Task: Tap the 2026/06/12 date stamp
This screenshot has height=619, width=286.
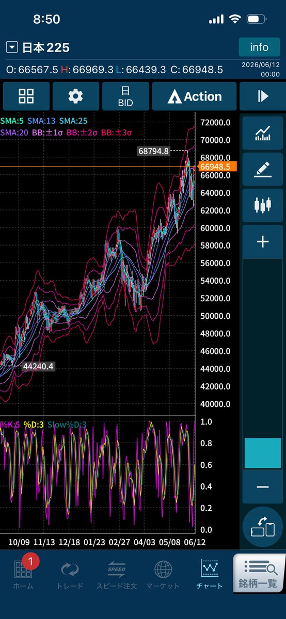Action: 261,65
